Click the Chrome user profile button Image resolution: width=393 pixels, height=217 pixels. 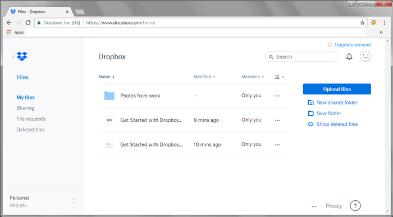(x=351, y=3)
